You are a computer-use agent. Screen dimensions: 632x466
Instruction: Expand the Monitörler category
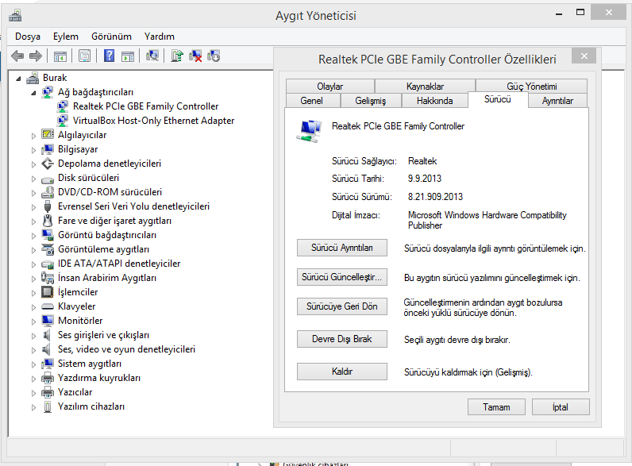tap(33, 322)
